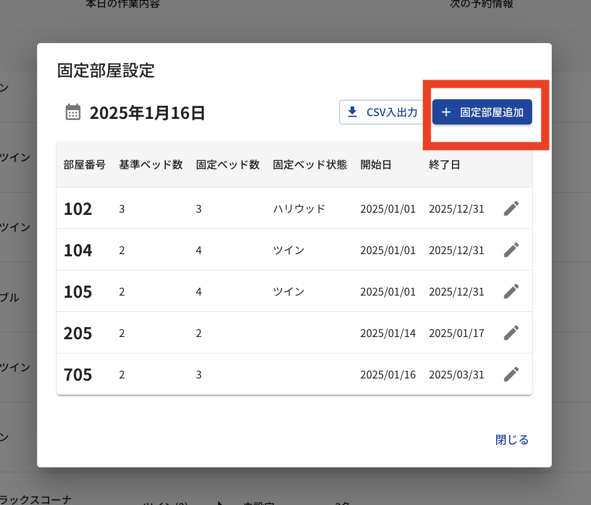This screenshot has height=505, width=591.
Task: Open the calendar date picker icon
Action: click(73, 112)
